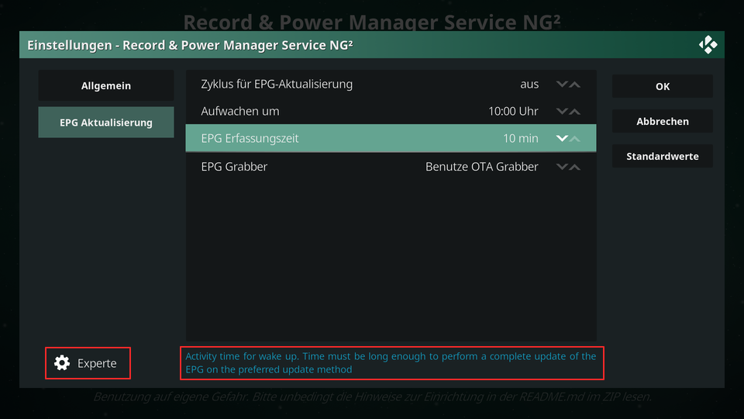Click the Kodi logo icon in header
Image resolution: width=744 pixels, height=419 pixels.
point(708,45)
